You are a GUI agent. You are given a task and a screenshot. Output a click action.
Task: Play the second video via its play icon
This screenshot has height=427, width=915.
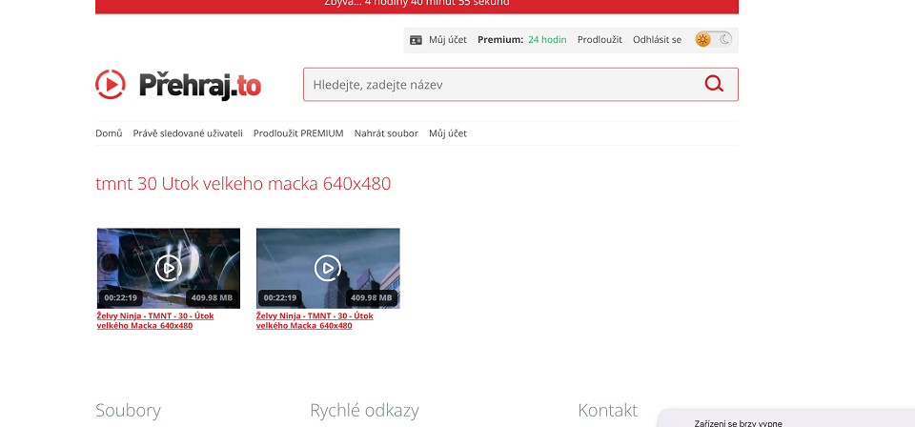(328, 269)
